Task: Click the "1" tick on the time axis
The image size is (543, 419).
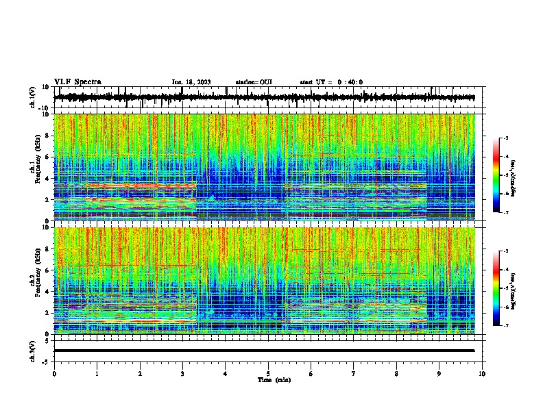Action: click(97, 374)
